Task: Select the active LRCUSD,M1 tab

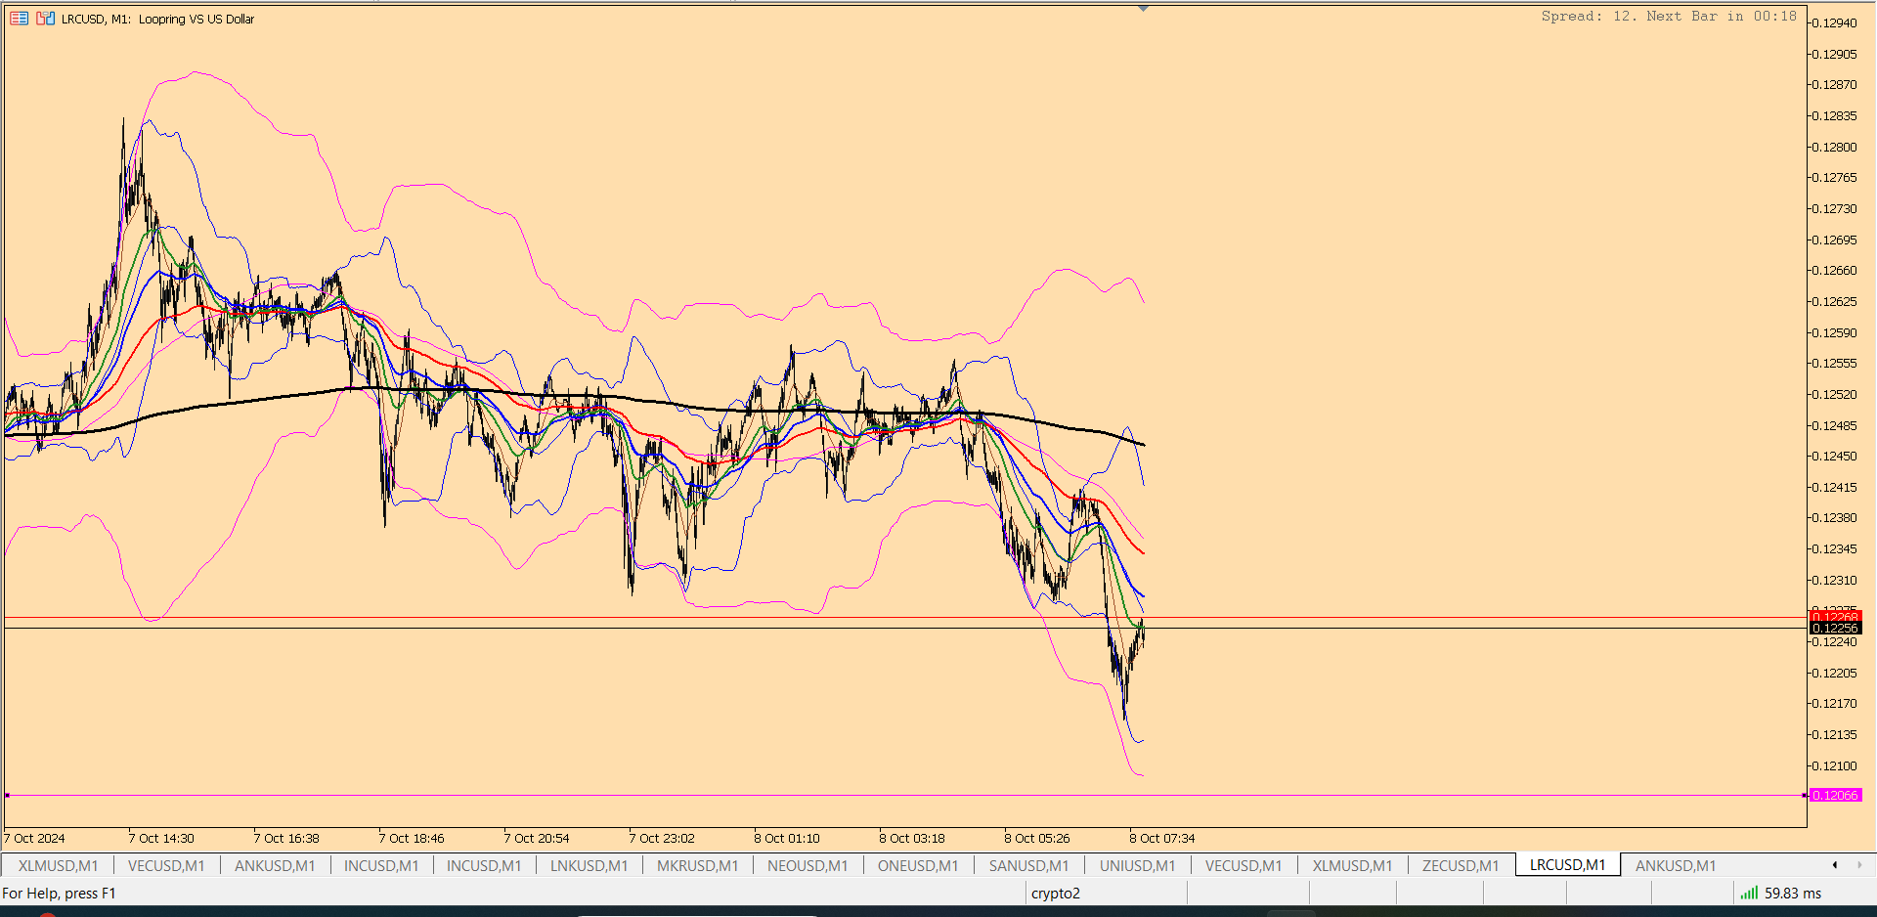Action: point(1567,865)
